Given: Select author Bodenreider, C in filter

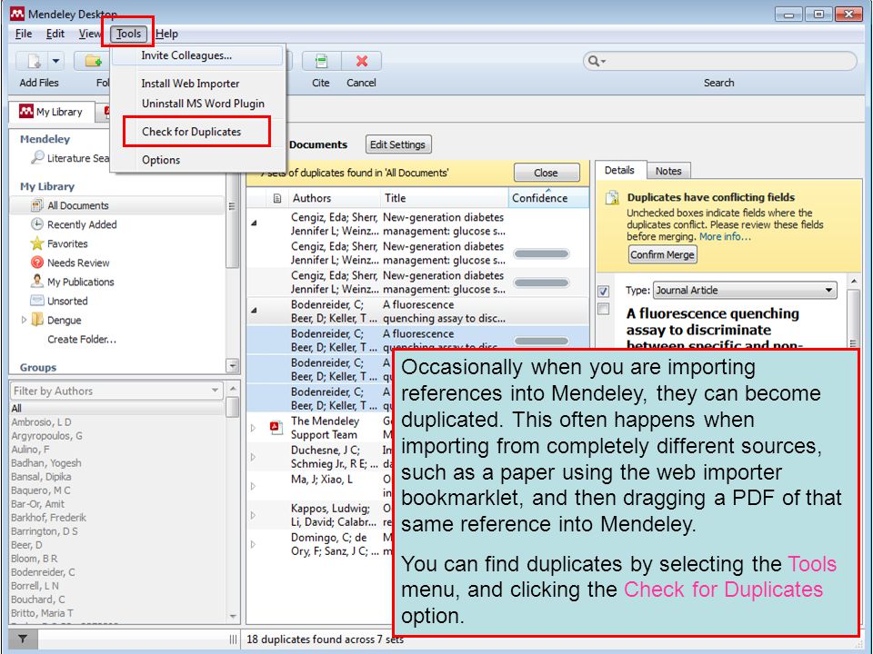Looking at the screenshot, I should 43,572.
